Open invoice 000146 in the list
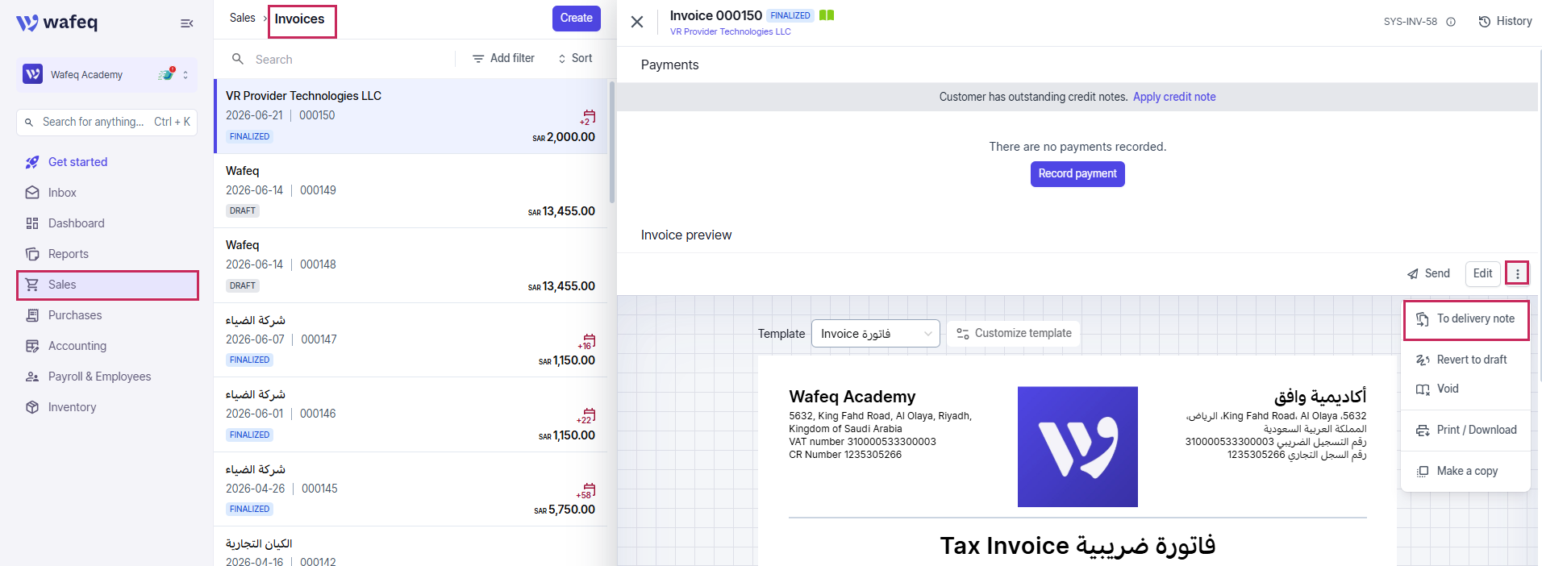 (411, 414)
